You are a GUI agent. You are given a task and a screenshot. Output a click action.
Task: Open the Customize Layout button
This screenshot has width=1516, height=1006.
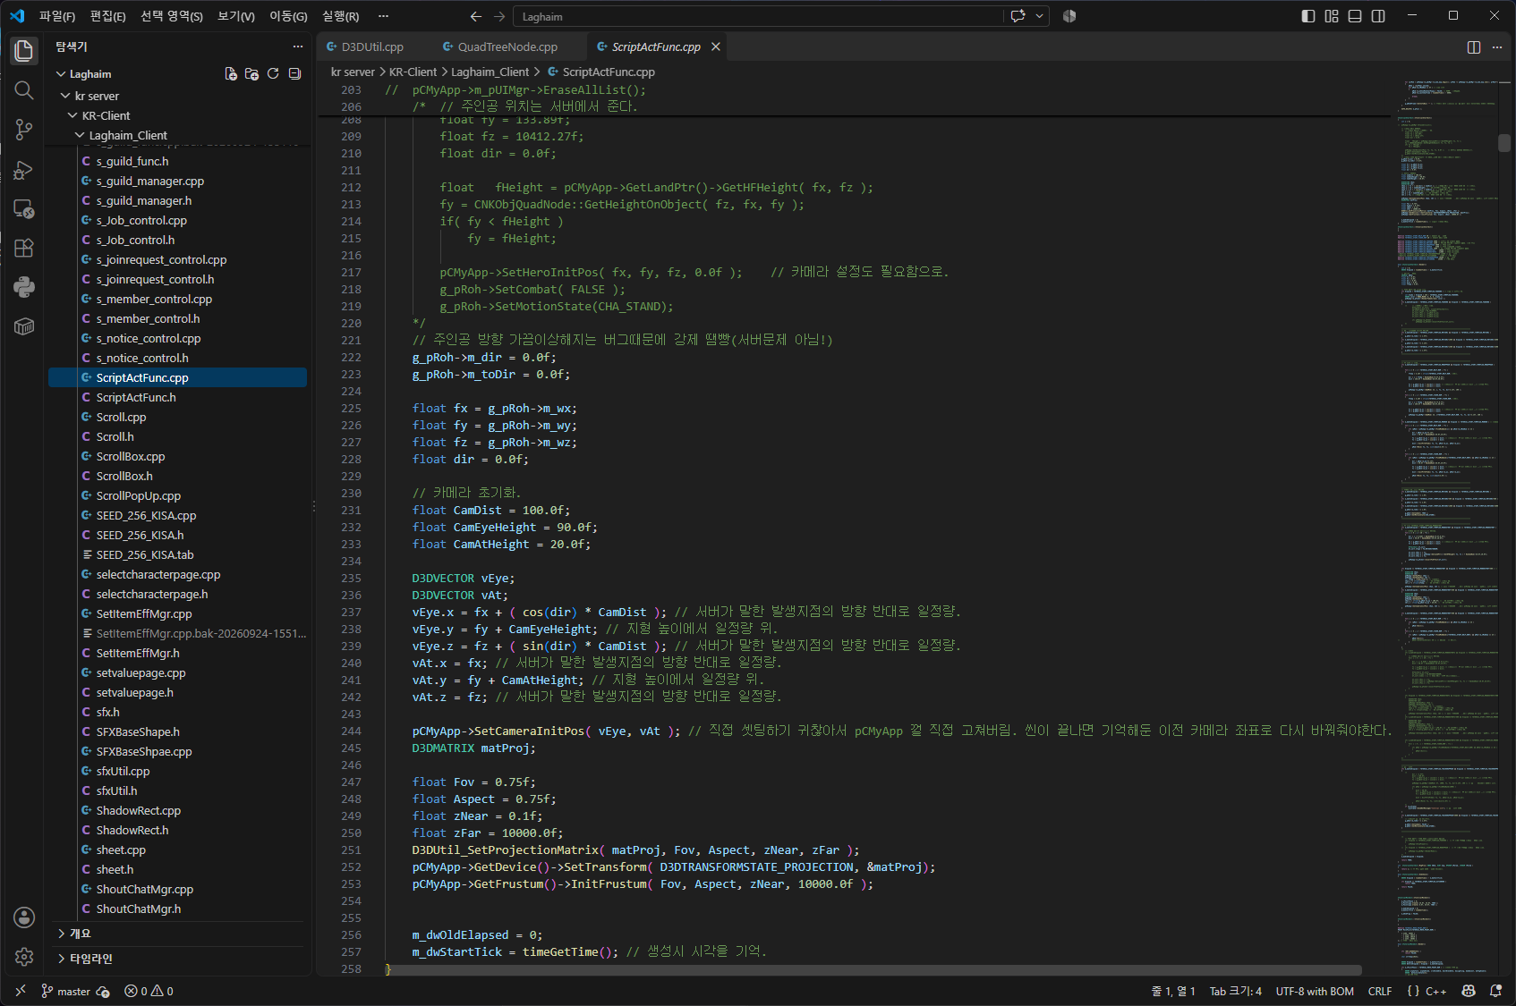tap(1332, 16)
